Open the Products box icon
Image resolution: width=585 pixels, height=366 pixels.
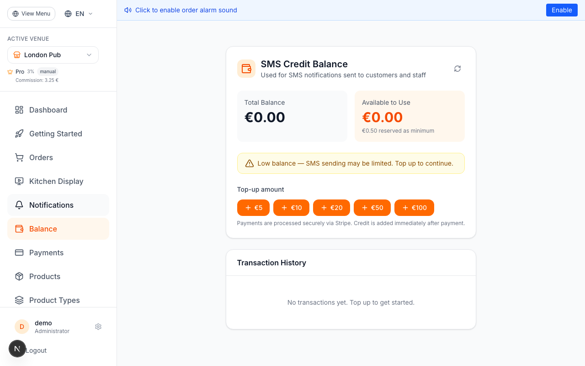pyautogui.click(x=19, y=276)
